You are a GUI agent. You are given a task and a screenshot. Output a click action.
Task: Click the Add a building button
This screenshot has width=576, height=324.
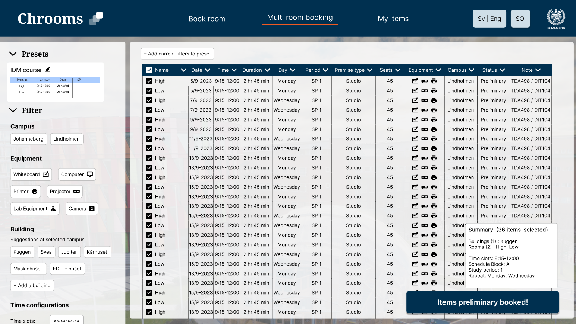point(32,286)
